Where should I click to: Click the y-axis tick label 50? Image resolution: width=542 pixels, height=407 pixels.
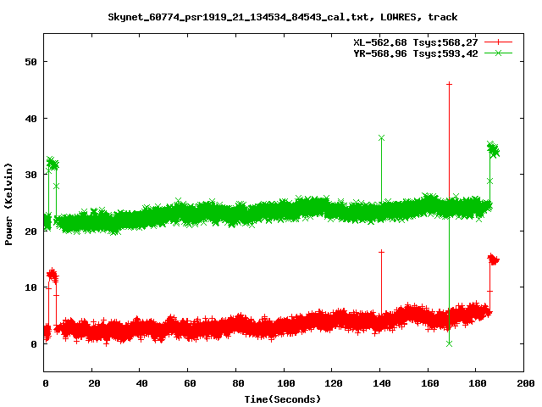pyautogui.click(x=30, y=62)
